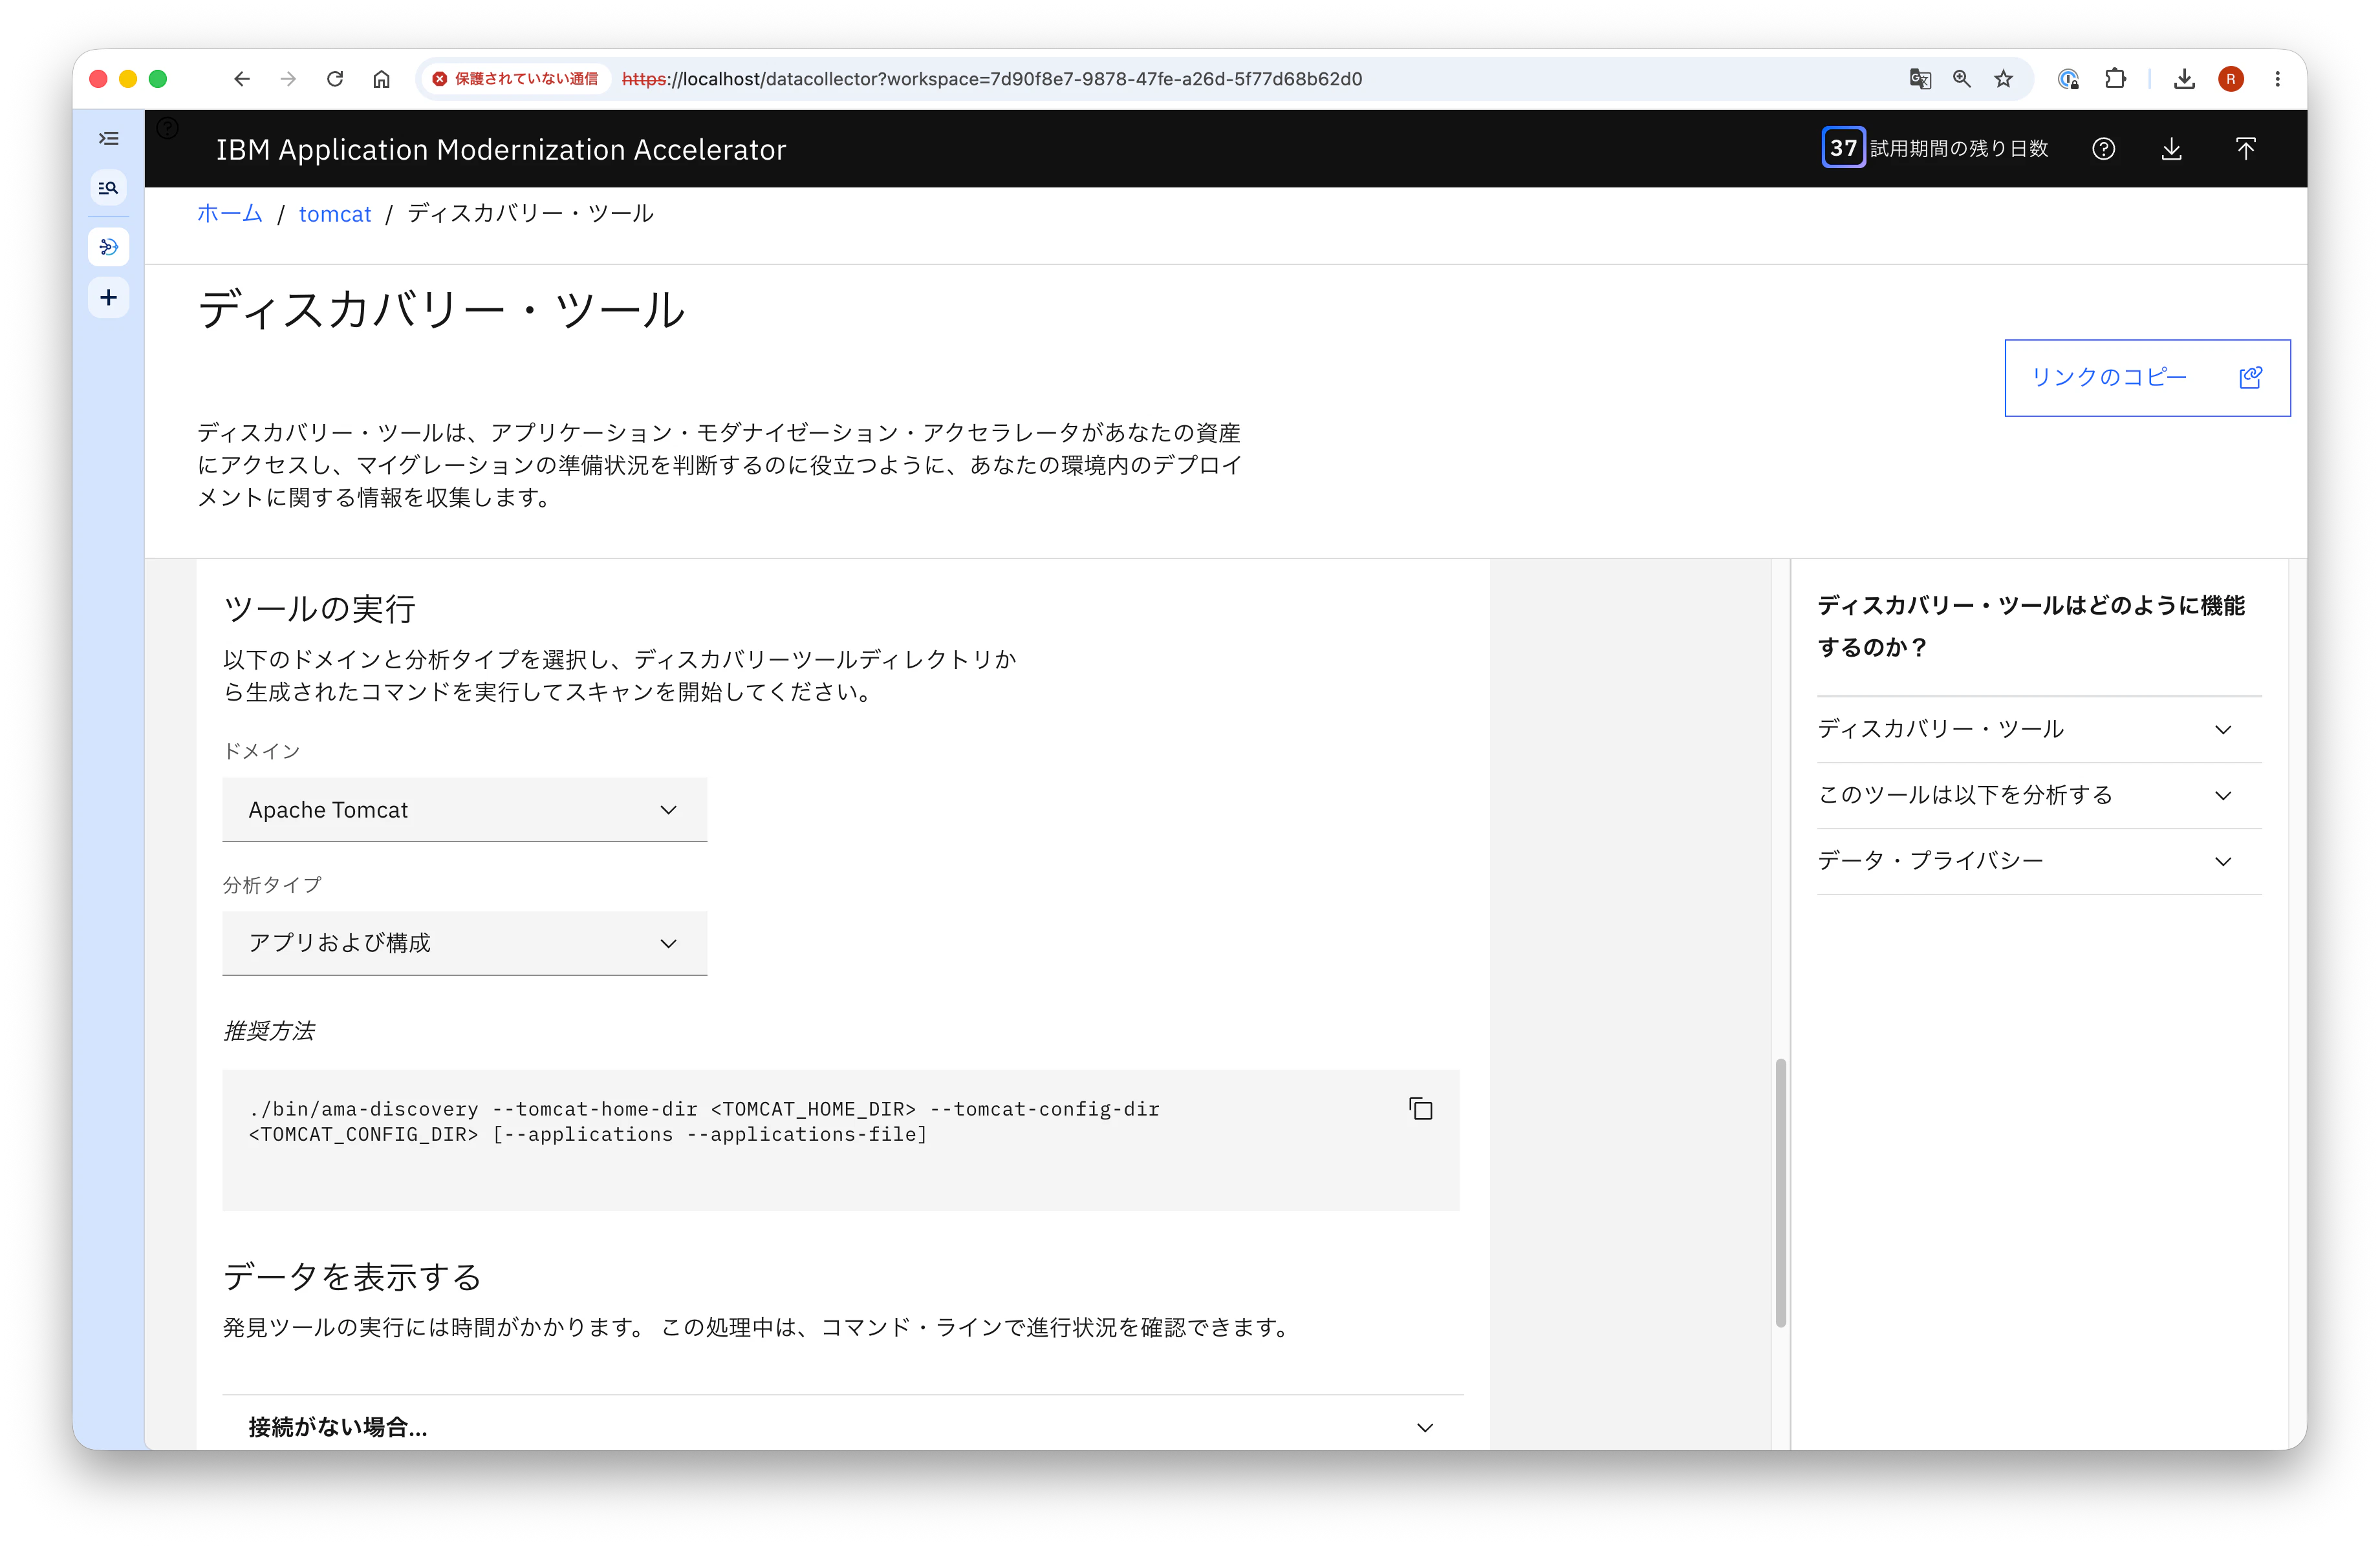
Task: Open the help question mark icon
Action: pos(2103,149)
